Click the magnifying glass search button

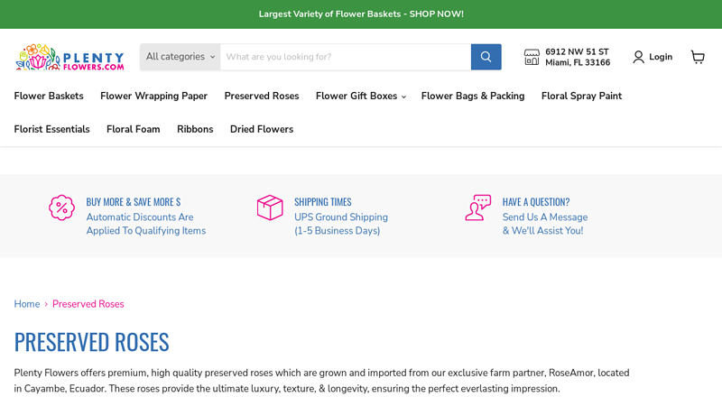[x=486, y=57]
